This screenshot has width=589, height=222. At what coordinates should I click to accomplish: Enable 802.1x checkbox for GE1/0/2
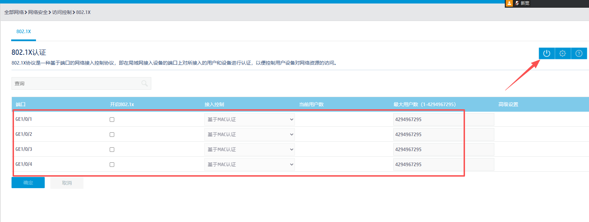coord(112,134)
